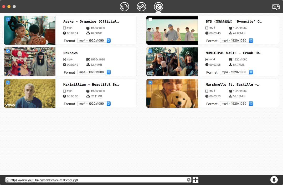Click the download size icon in MUNICIPAL WASTE row
Screen dimensions: 283x185
(x=230, y=65)
